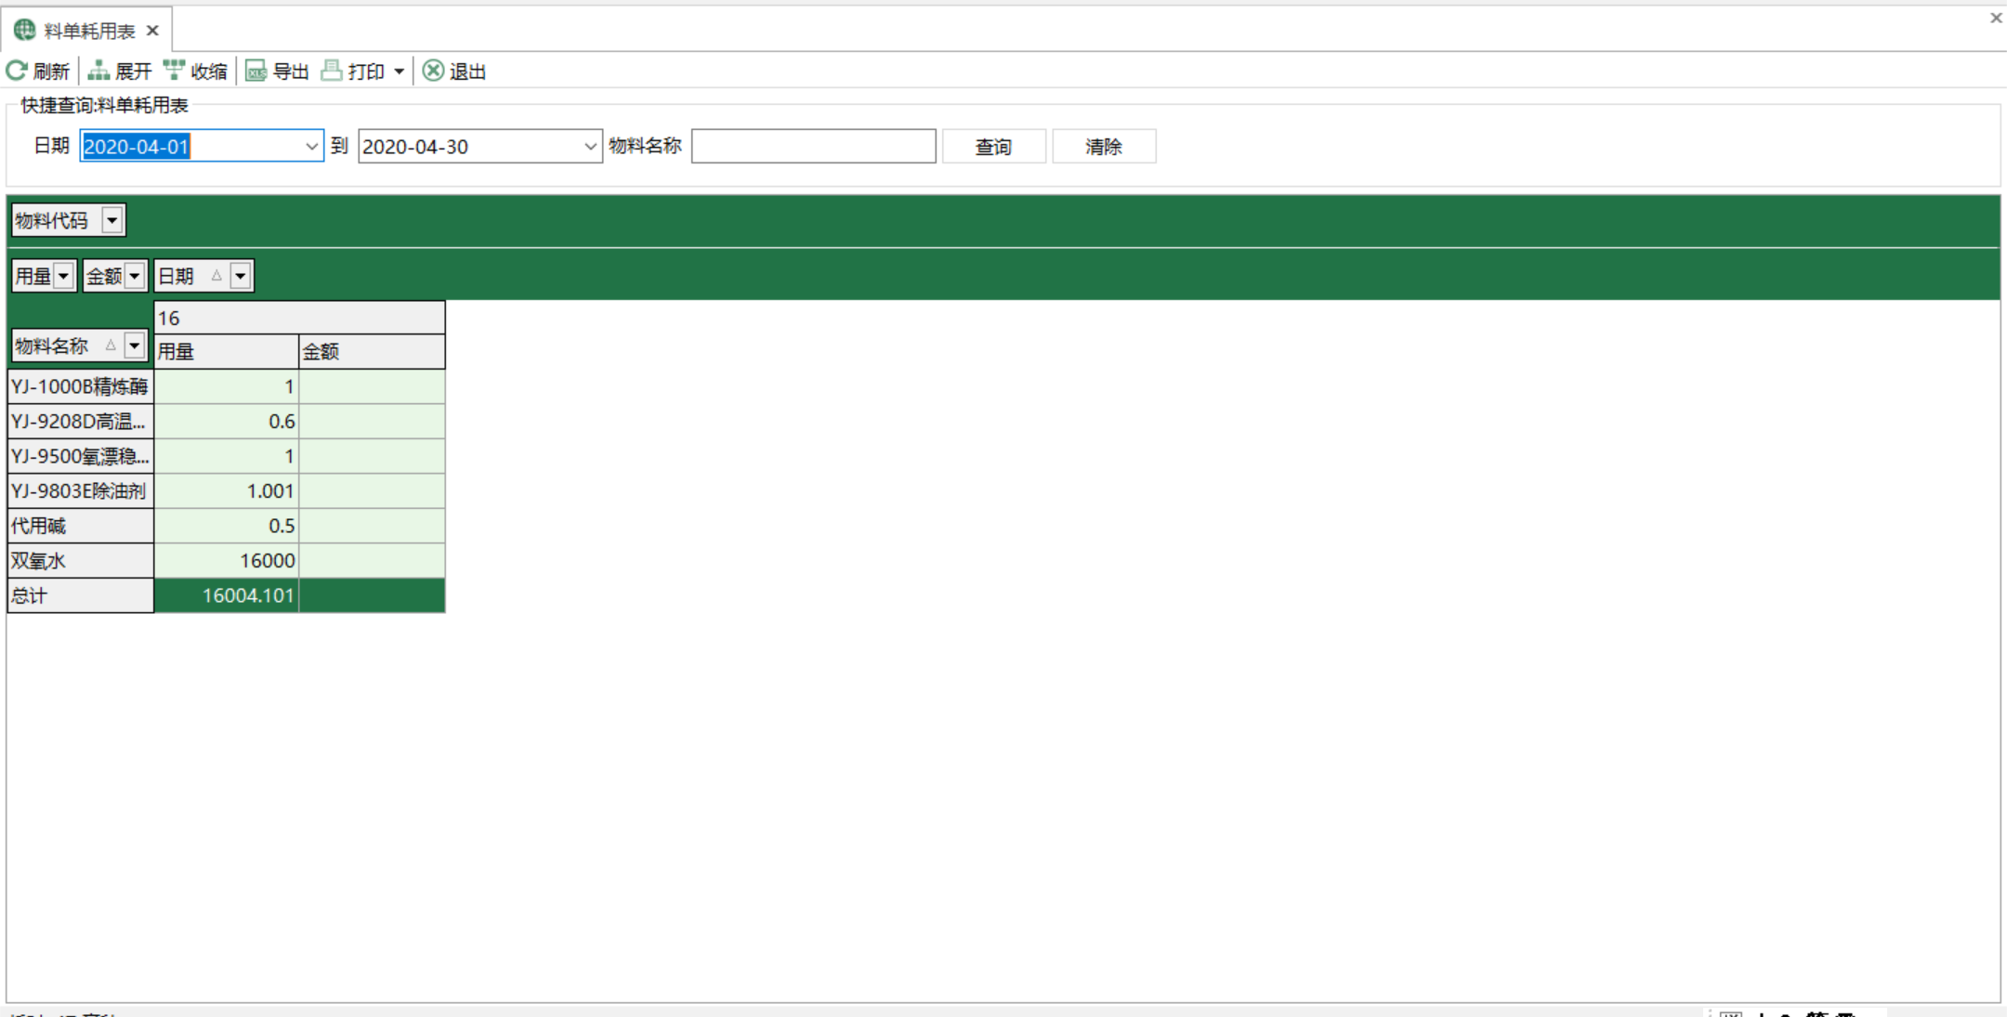Click the 清除 button

tap(1104, 147)
